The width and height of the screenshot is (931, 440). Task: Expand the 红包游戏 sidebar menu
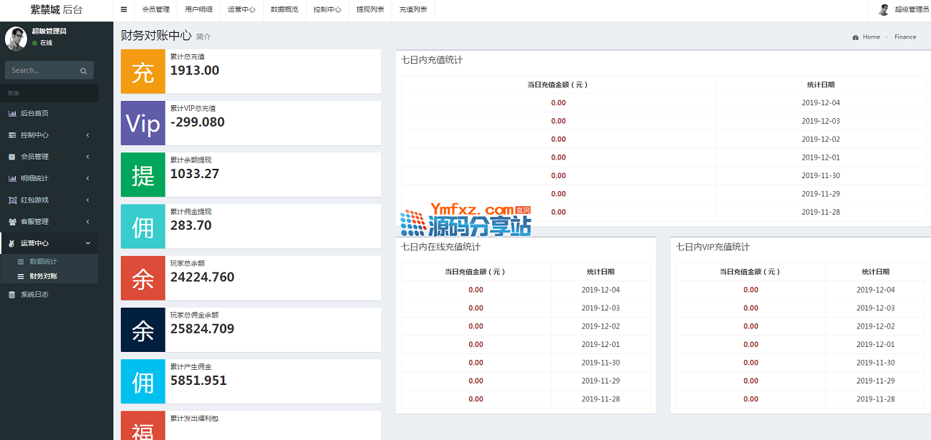click(49, 200)
